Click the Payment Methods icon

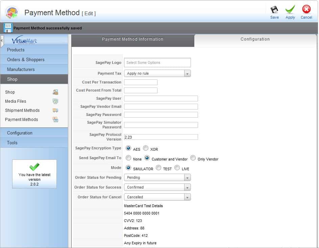click(55, 119)
